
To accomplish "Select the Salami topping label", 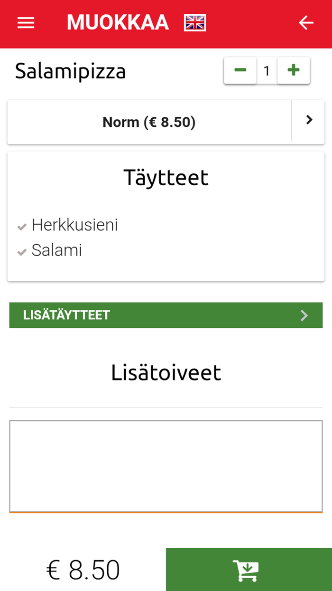I will pyautogui.click(x=57, y=250).
